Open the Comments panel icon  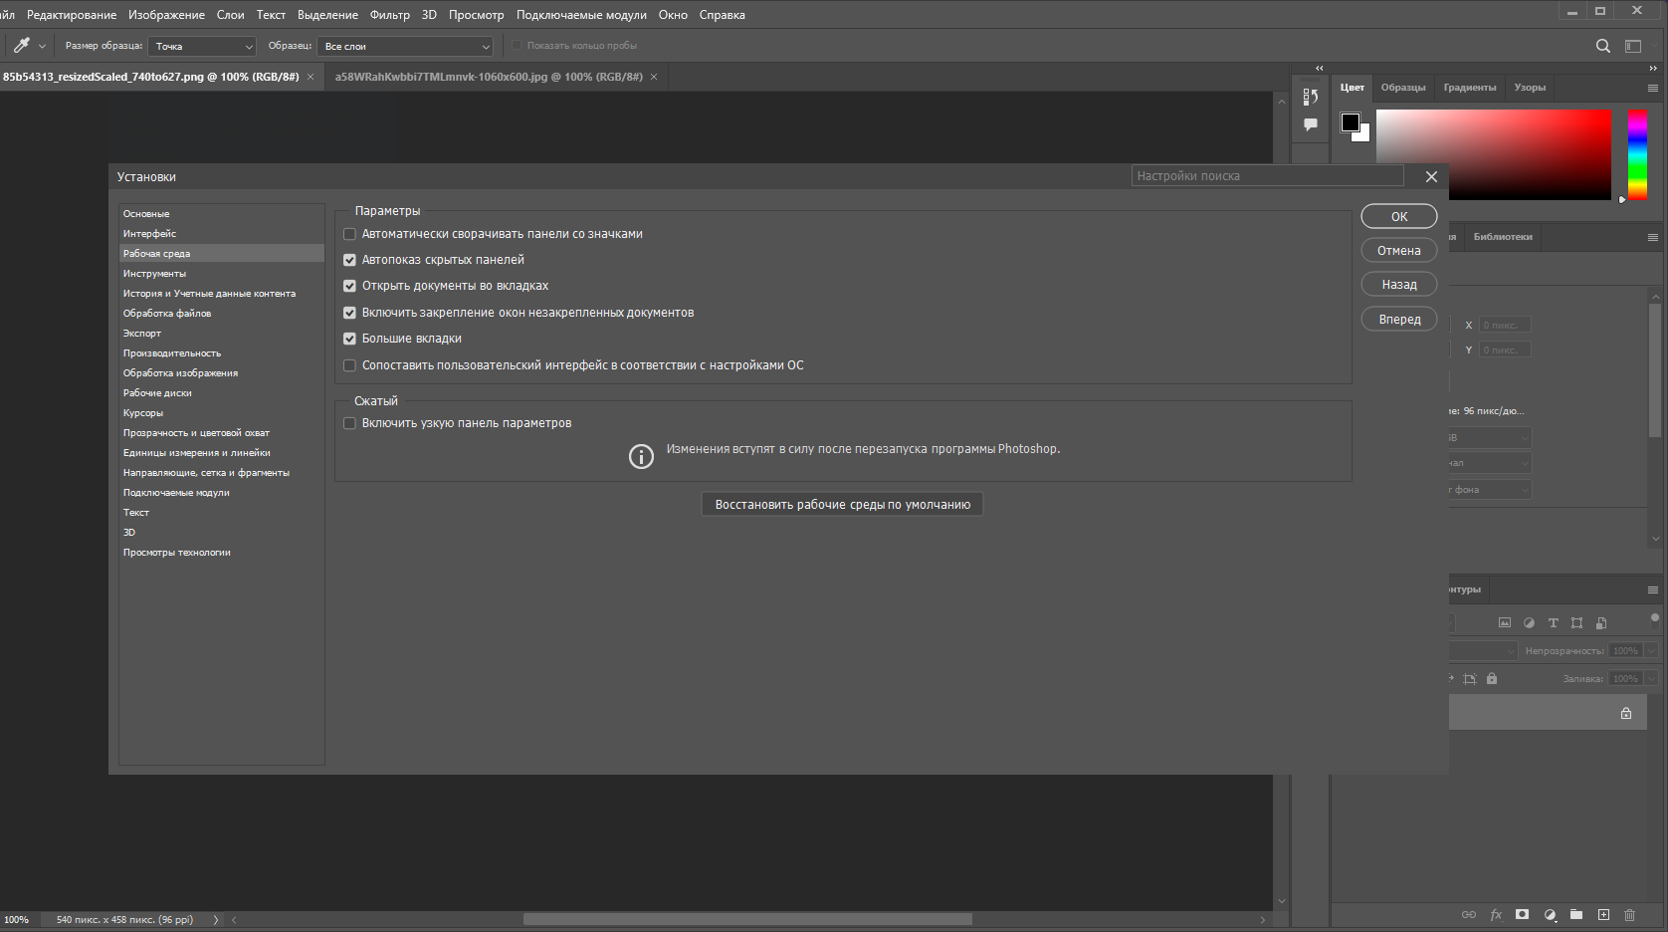point(1311,124)
